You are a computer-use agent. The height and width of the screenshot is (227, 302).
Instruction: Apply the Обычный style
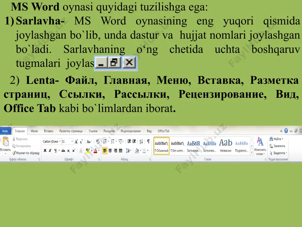tap(162, 146)
